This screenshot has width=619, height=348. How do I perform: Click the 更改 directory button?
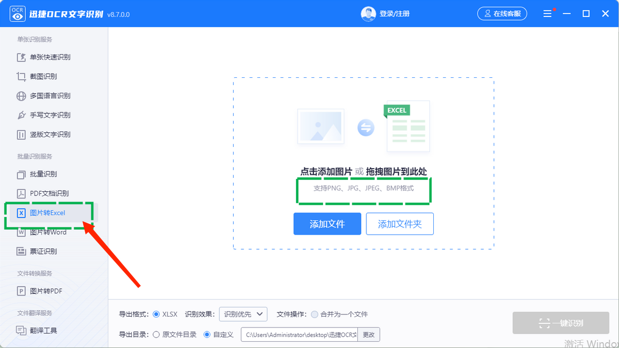(369, 335)
